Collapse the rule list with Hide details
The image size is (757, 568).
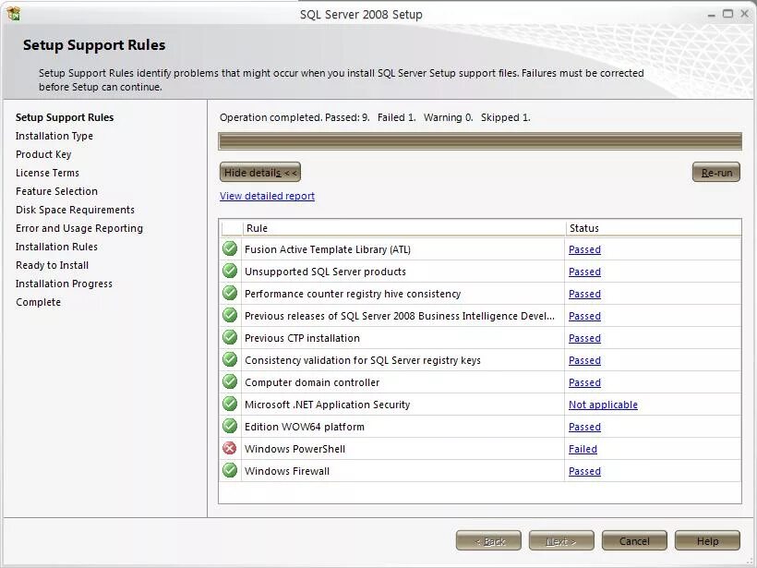coord(260,173)
